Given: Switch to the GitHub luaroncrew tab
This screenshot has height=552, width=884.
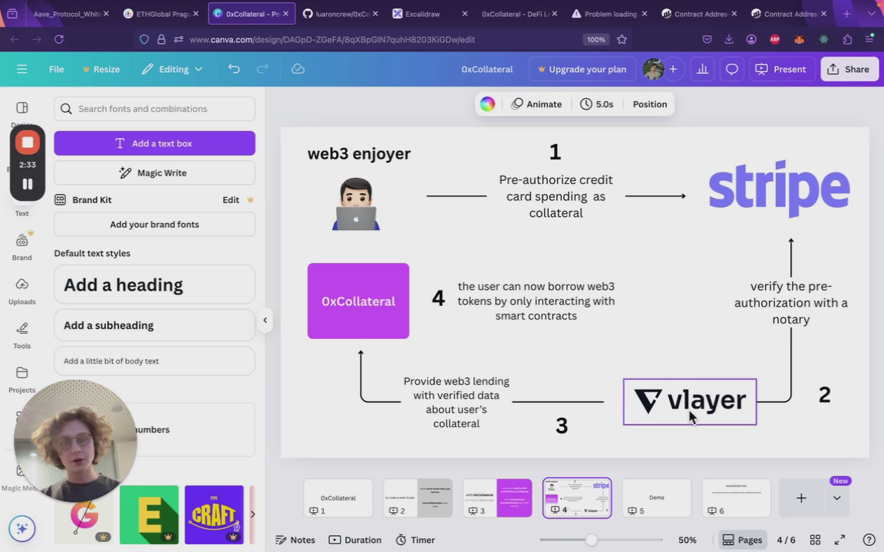Looking at the screenshot, I should [340, 14].
